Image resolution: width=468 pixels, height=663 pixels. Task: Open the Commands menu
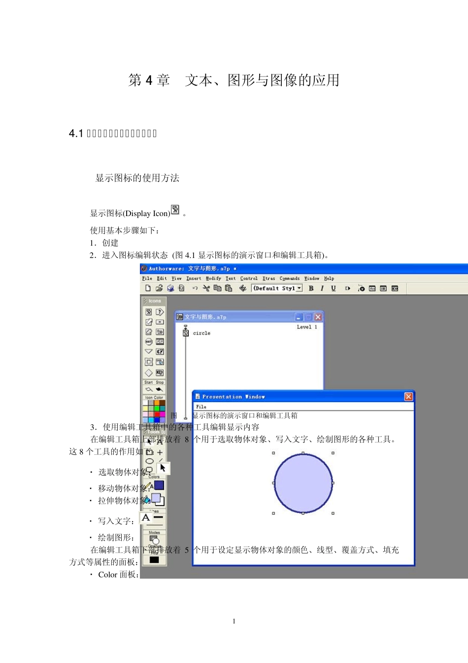click(x=290, y=278)
